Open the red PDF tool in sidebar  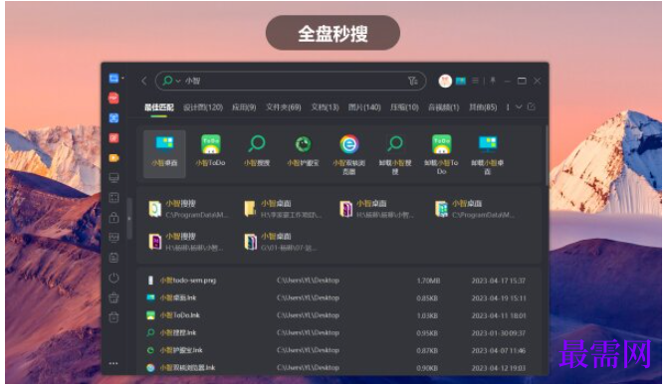pos(113,98)
